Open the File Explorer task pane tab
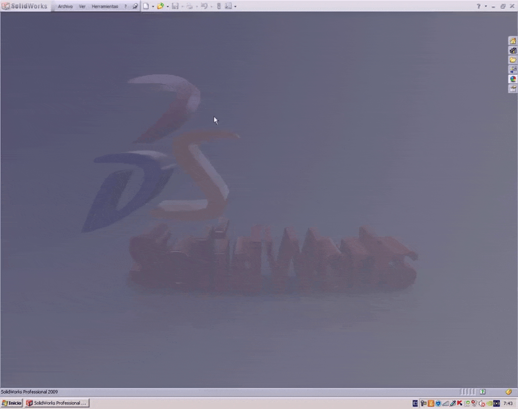518x409 pixels. (x=512, y=60)
